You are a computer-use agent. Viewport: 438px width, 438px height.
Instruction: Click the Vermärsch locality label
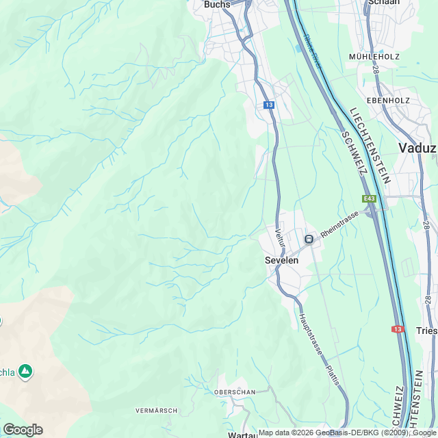(x=157, y=411)
